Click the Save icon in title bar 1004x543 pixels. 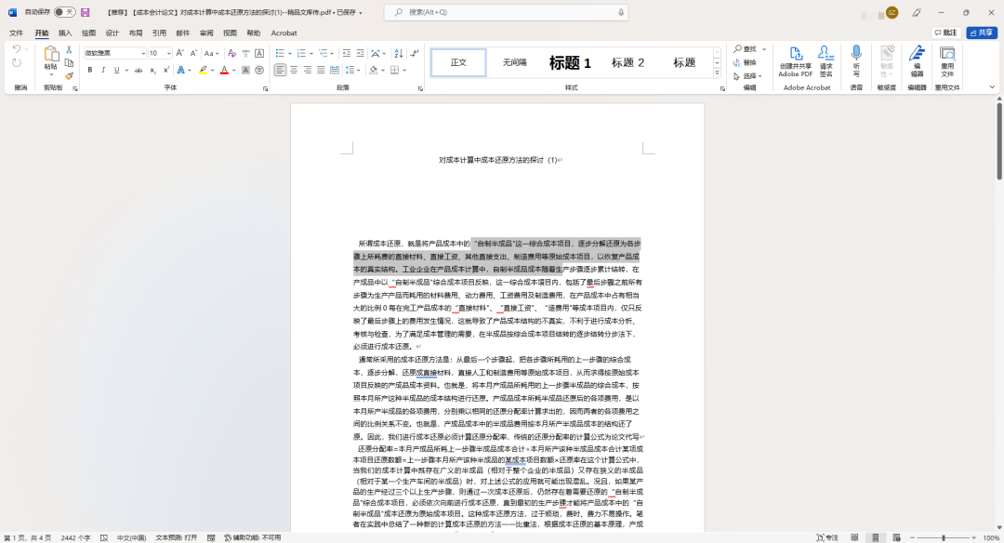pyautogui.click(x=86, y=12)
